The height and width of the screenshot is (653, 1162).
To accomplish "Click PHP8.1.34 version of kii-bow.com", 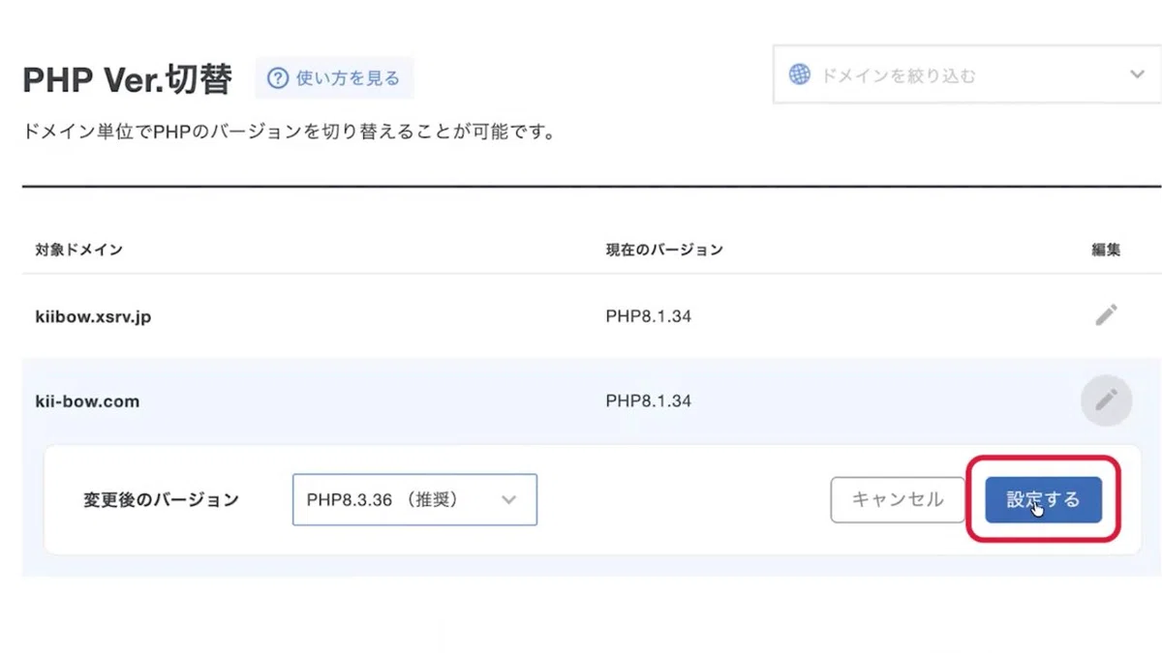I will (x=648, y=401).
